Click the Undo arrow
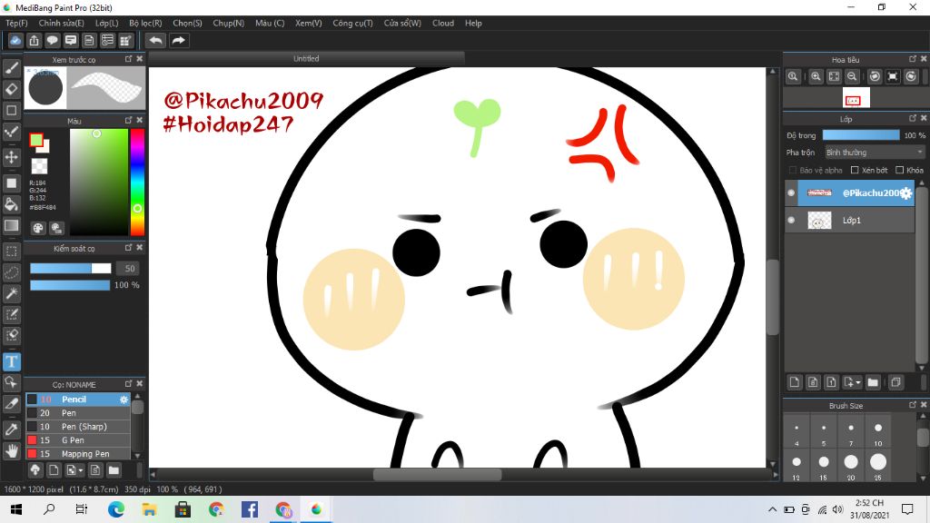The width and height of the screenshot is (930, 523). (x=155, y=40)
